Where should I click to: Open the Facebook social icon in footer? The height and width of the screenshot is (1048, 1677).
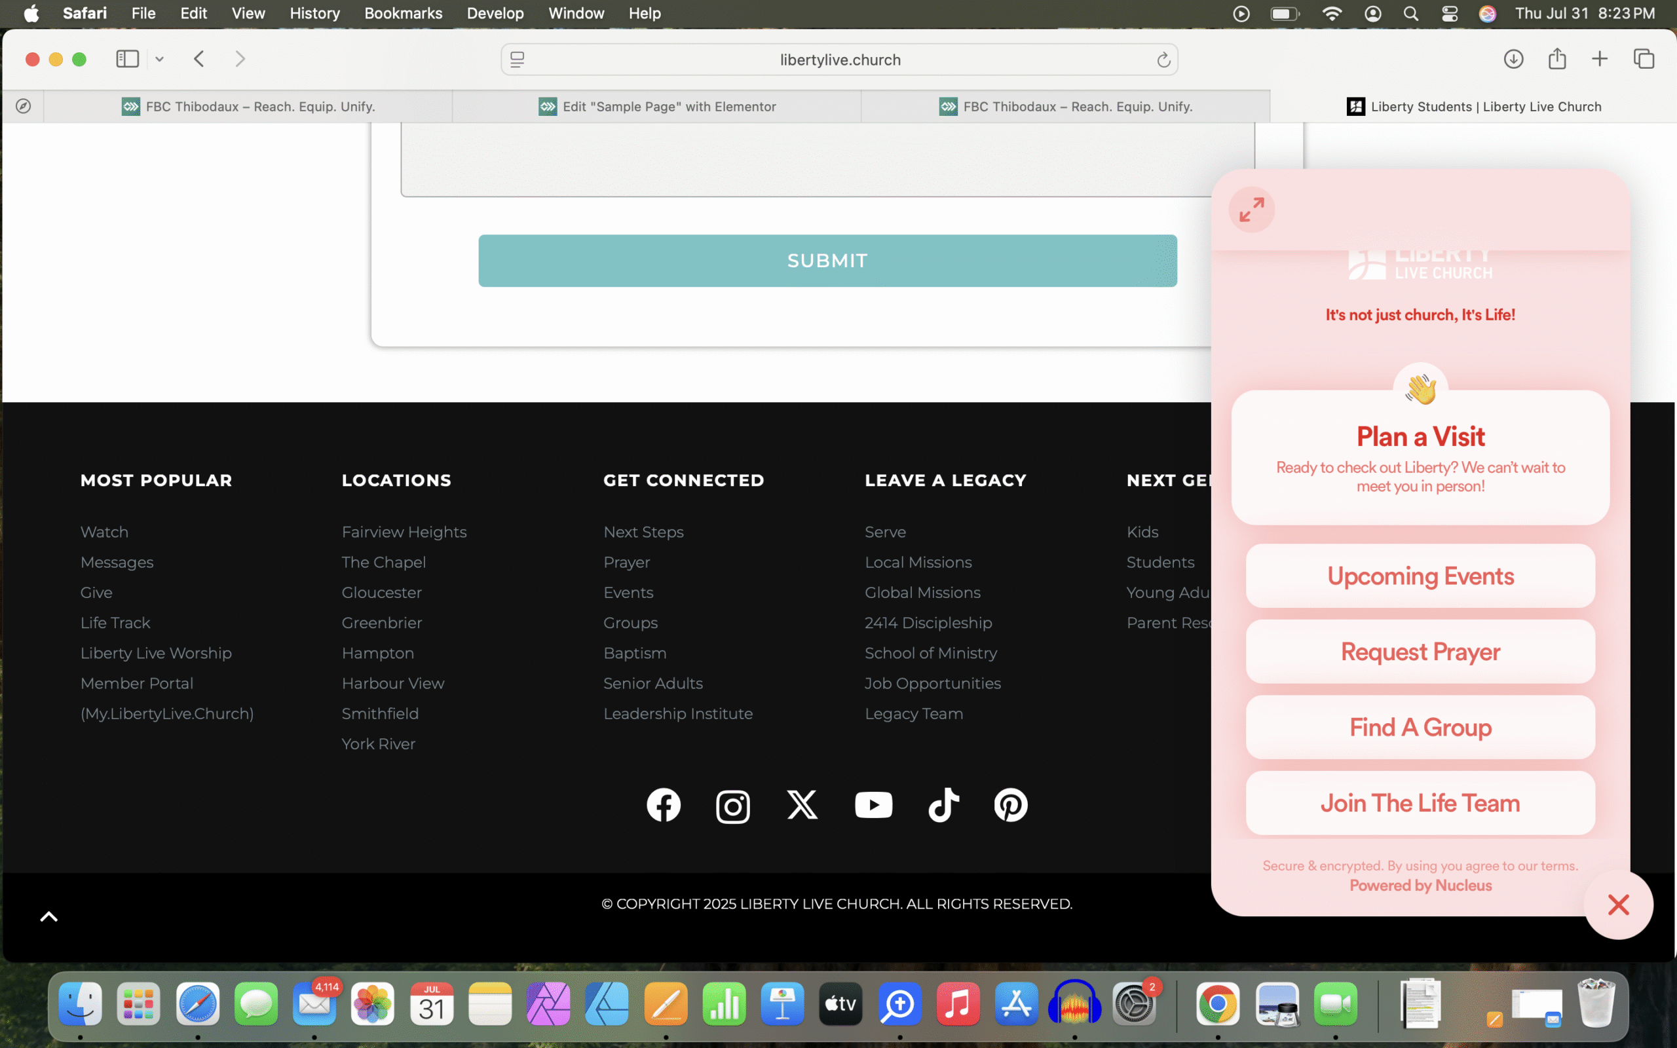[x=663, y=805]
